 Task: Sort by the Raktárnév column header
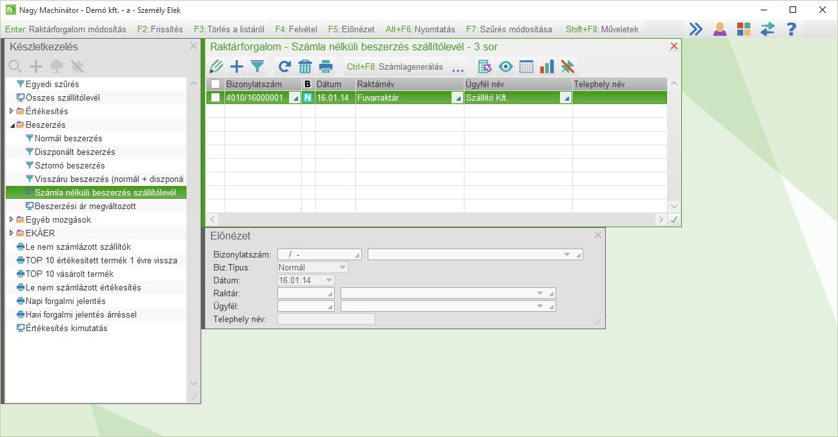coord(410,84)
